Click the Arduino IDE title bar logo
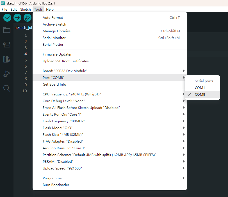228x197 pixels. [3, 3]
